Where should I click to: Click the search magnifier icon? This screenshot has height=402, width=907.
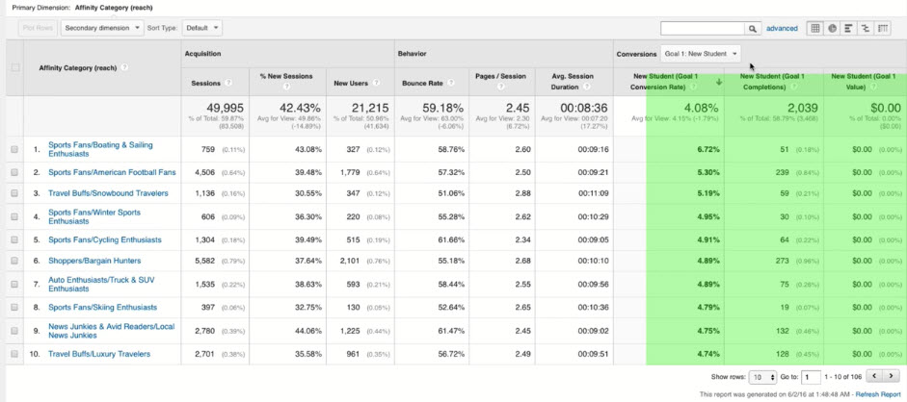753,29
